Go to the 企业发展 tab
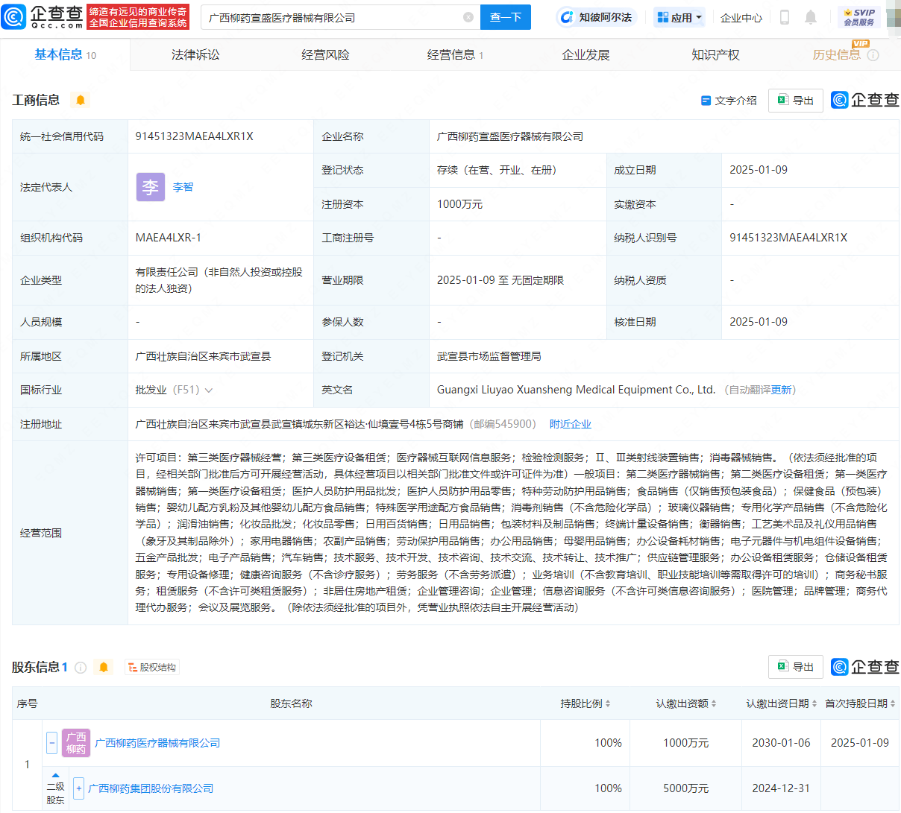 pyautogui.click(x=586, y=55)
